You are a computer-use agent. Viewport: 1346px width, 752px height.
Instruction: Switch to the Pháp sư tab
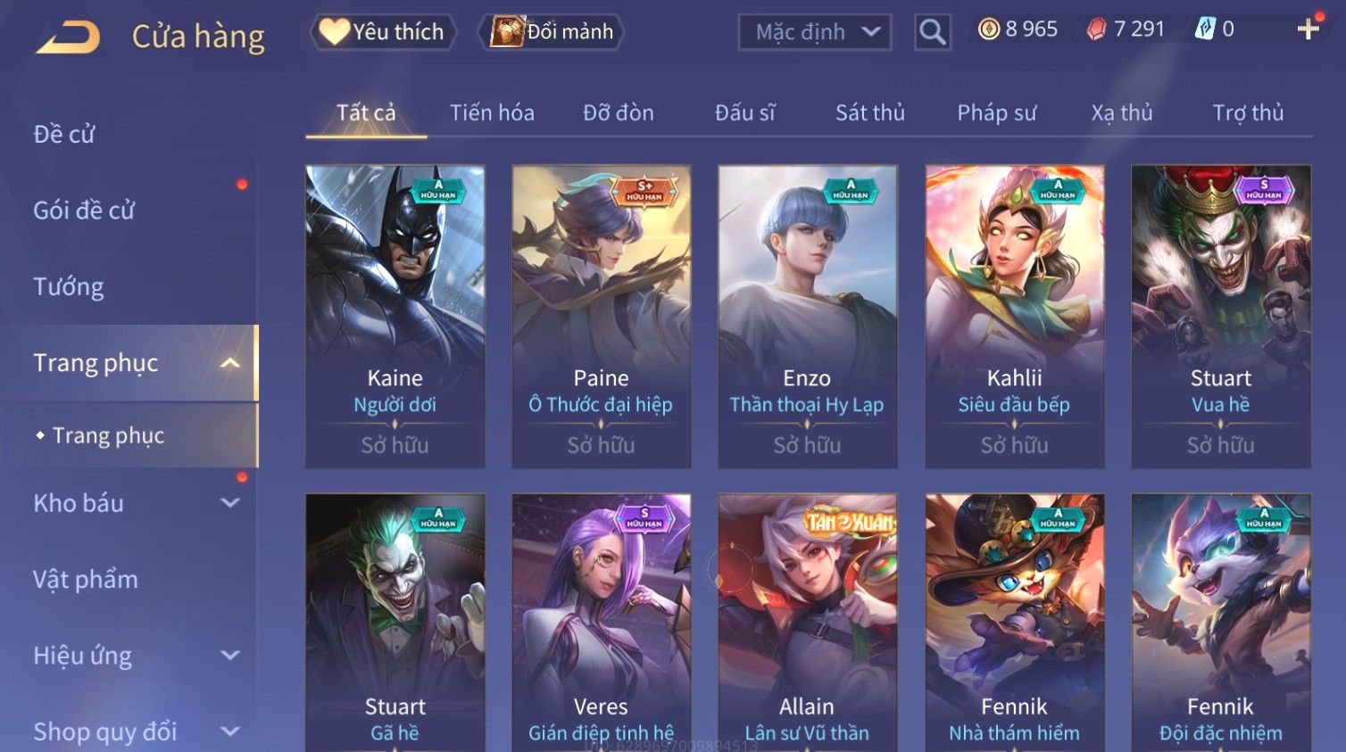coord(997,113)
